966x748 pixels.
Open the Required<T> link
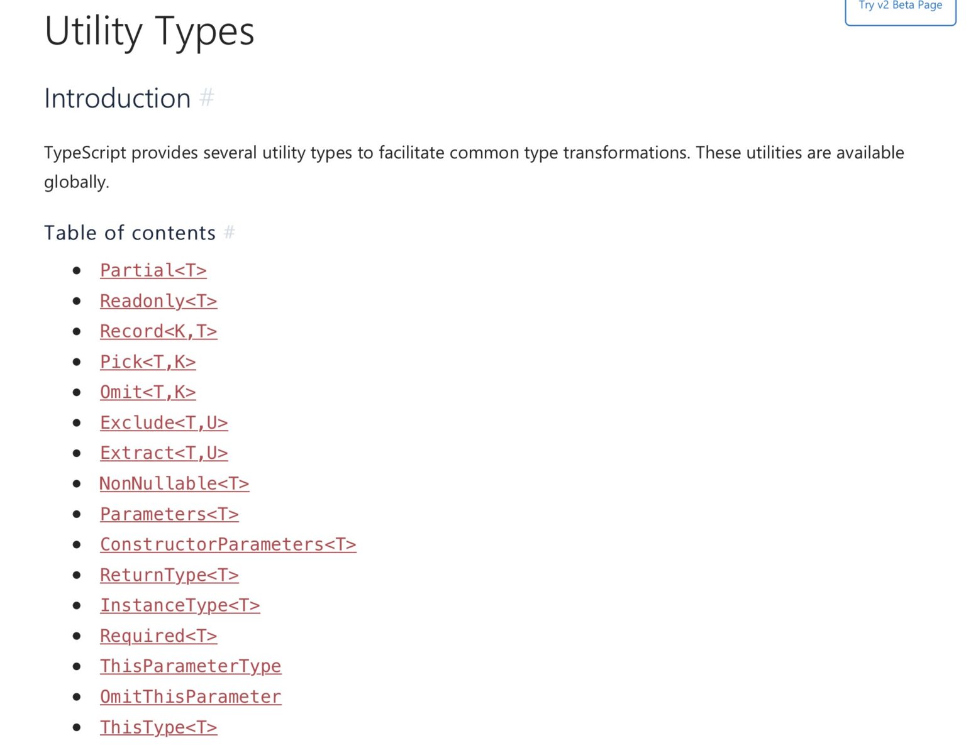[x=158, y=635]
